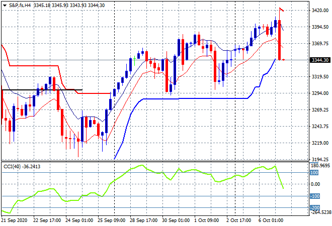Click the 24 Sep 01:00 time label
The width and height of the screenshot is (332, 226).
click(x=79, y=220)
